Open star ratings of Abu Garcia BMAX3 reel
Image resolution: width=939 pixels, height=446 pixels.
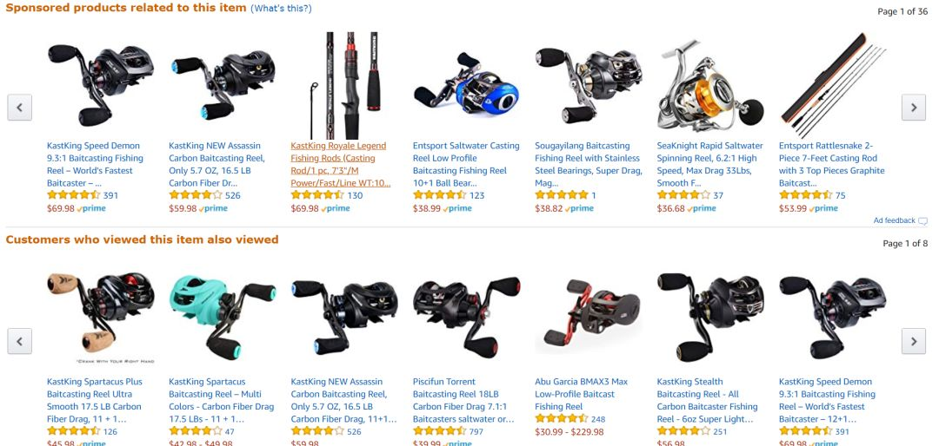[561, 418]
